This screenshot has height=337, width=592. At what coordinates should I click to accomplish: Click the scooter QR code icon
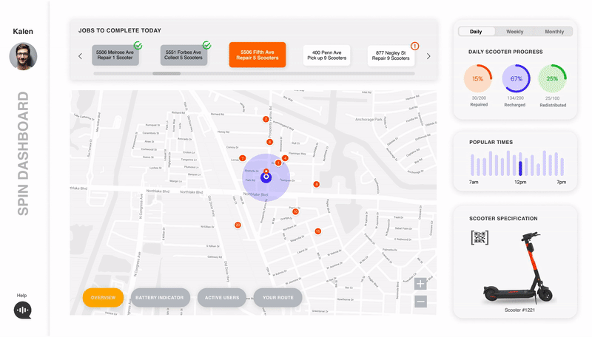pyautogui.click(x=480, y=237)
